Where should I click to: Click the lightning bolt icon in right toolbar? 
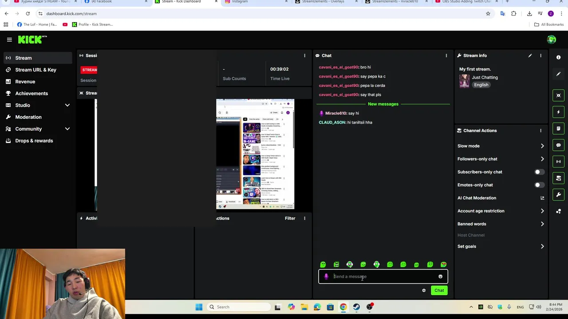(x=558, y=112)
